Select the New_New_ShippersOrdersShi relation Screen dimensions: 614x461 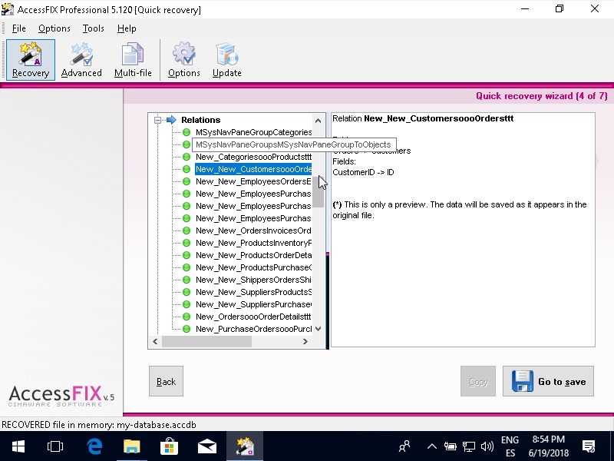click(x=253, y=280)
